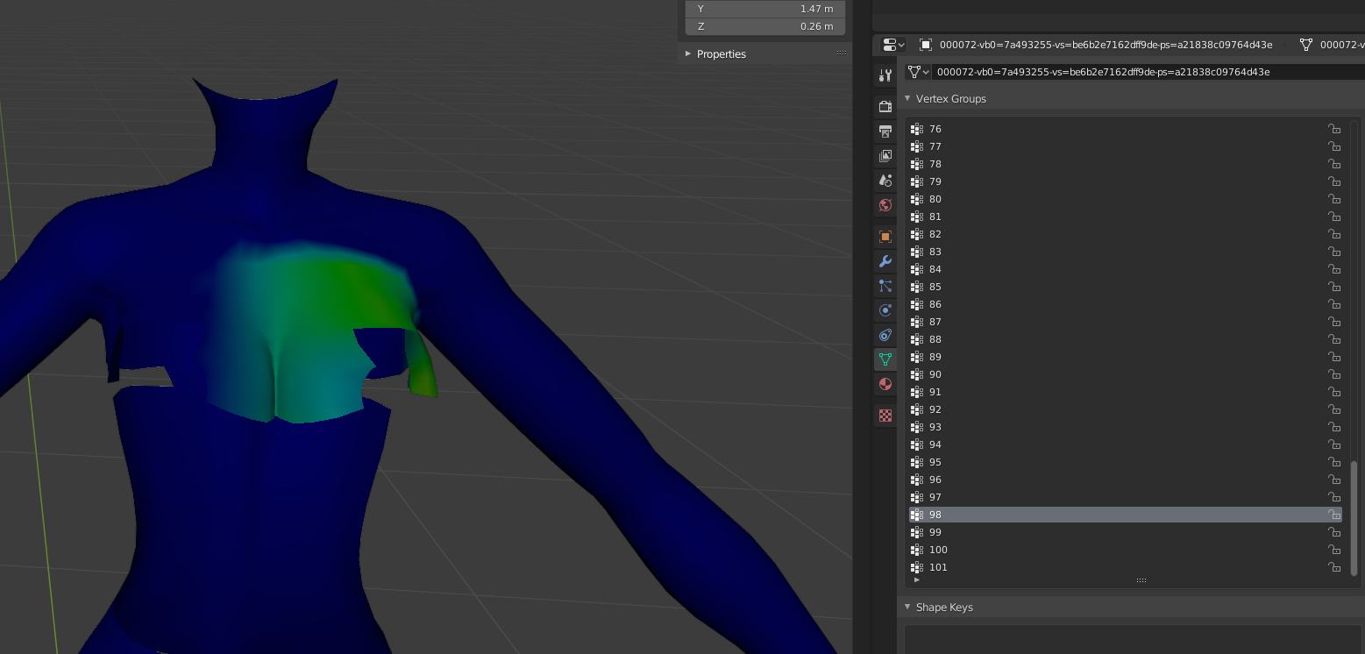The height and width of the screenshot is (654, 1365).
Task: Open the mesh data-block browse dropdown
Action: point(919,72)
